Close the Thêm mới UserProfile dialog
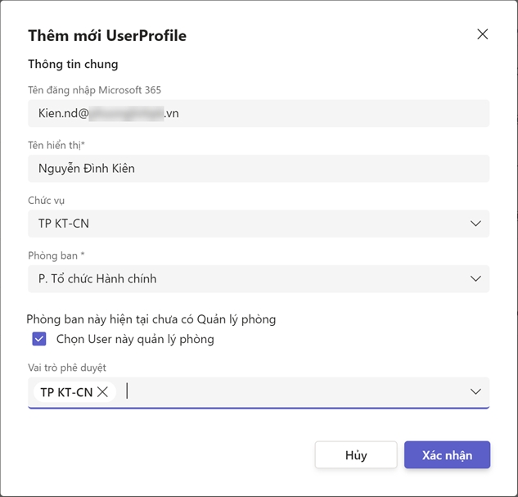The height and width of the screenshot is (497, 518). [482, 34]
